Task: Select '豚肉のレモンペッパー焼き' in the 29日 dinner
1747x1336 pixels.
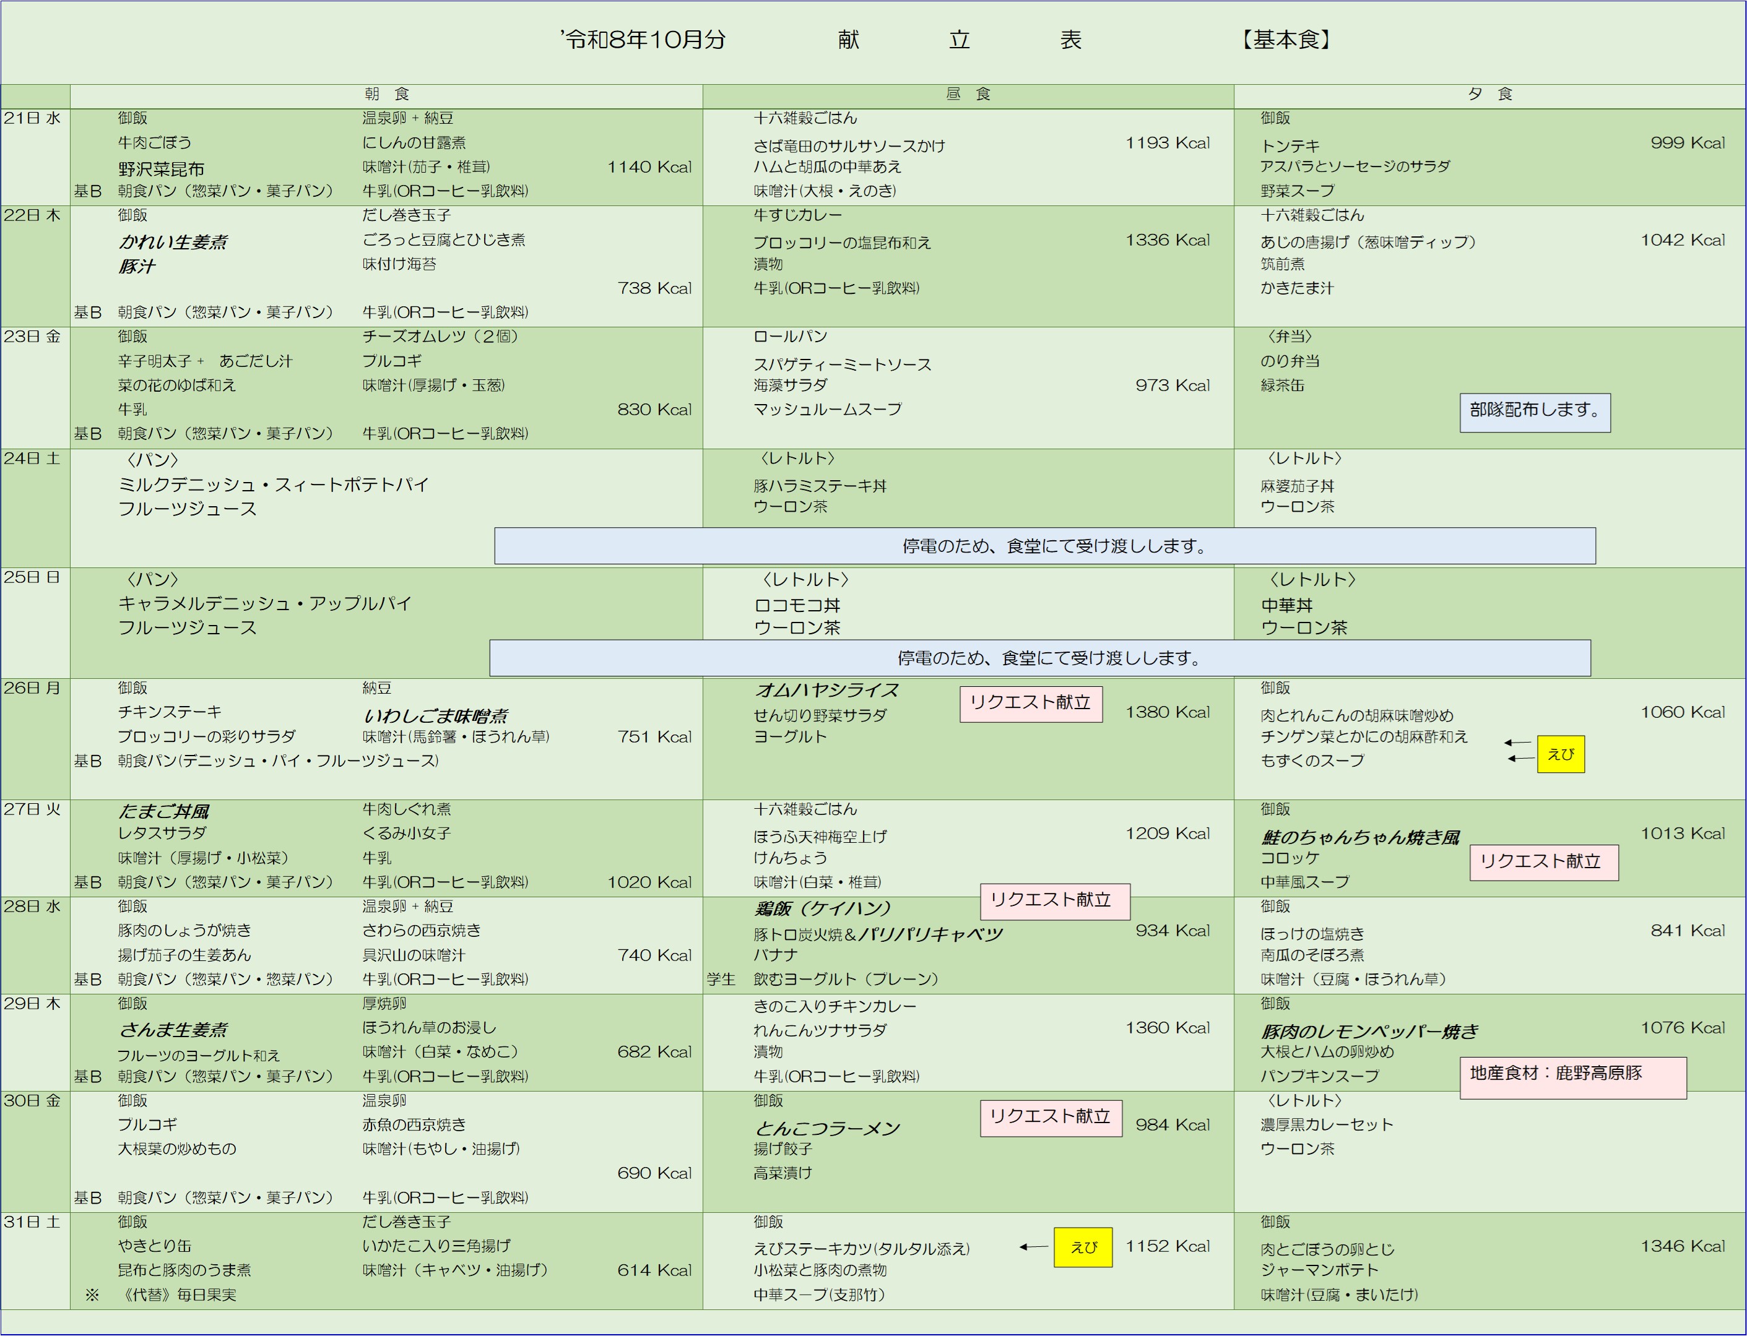Action: tap(1369, 1032)
